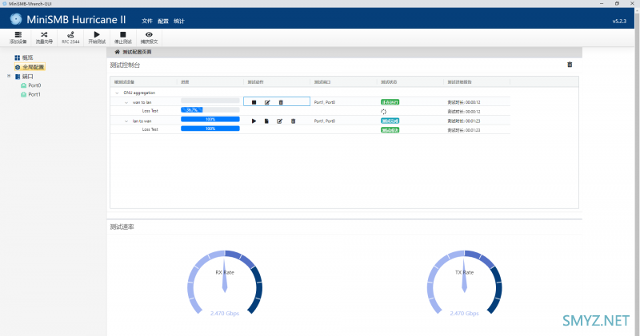Click the 'ONU aggregation' group label
The width and height of the screenshot is (640, 336).
139,93
